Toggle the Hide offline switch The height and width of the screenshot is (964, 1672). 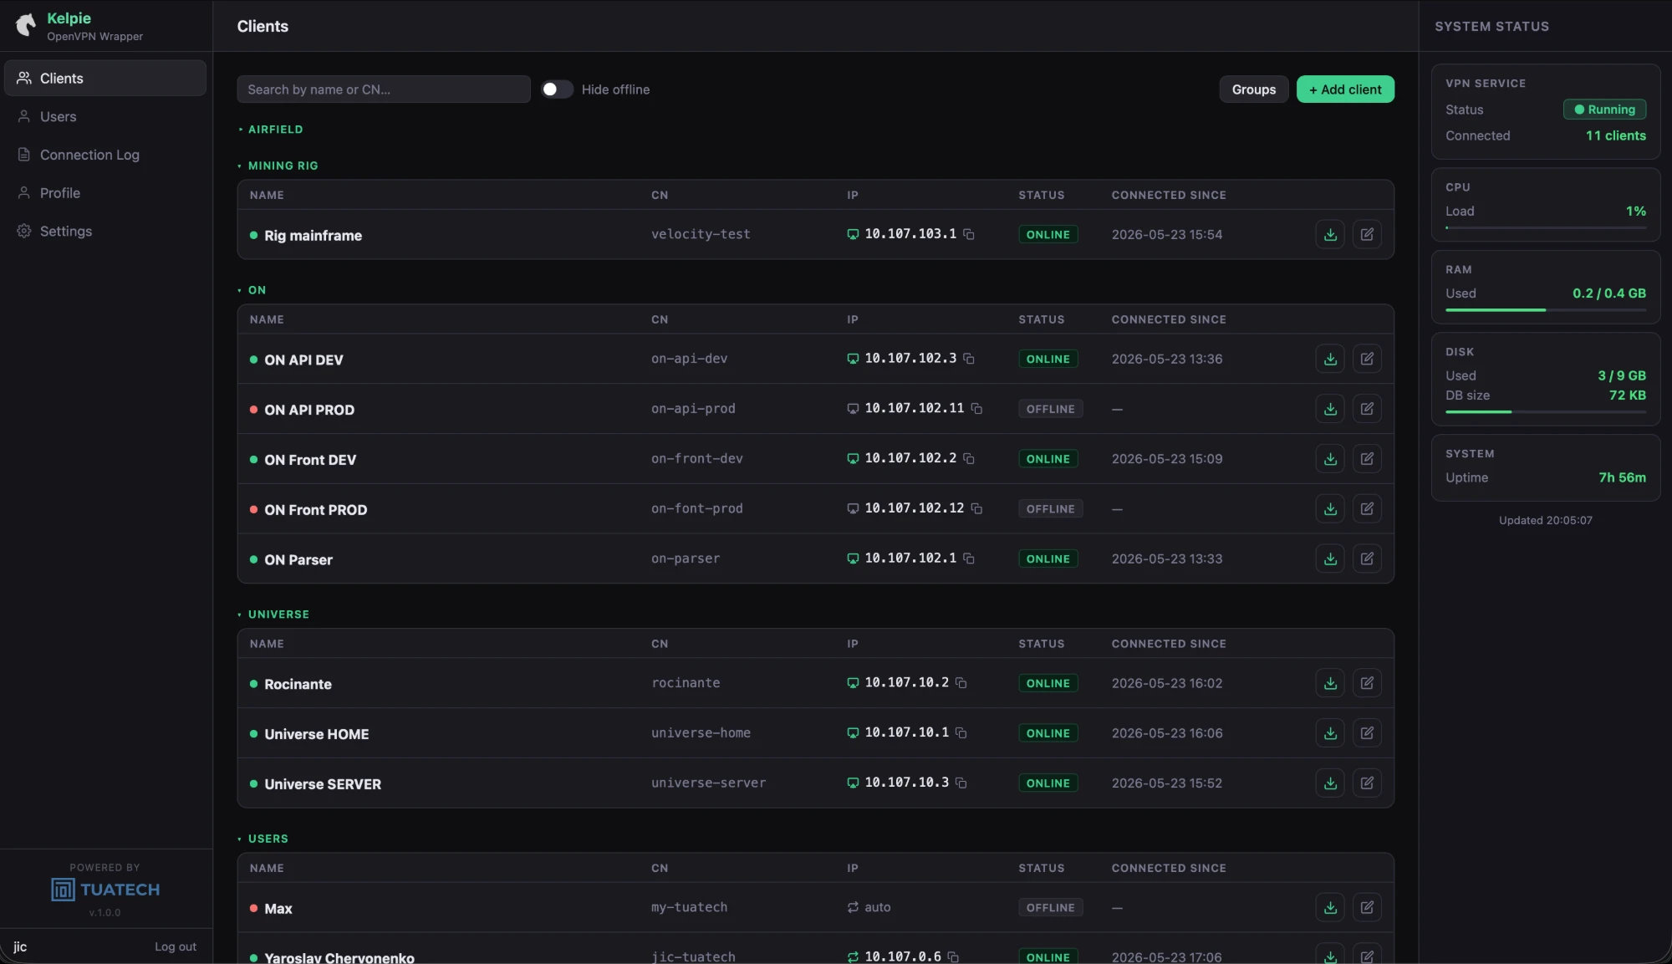click(557, 89)
